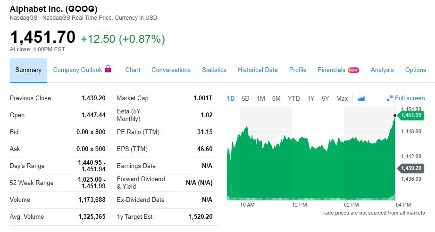Switch to the Financials tab
435x232 pixels.
332,70
